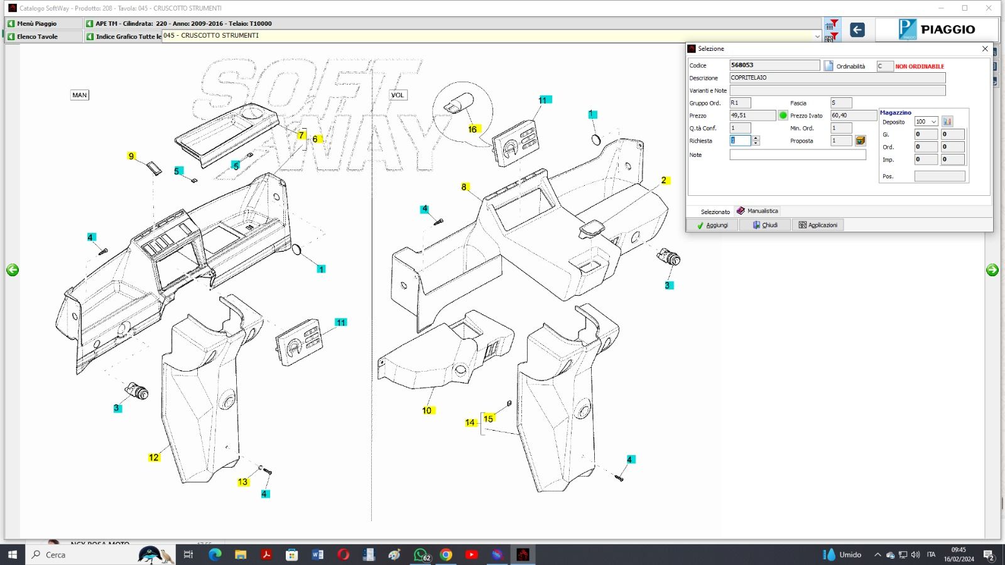This screenshot has width=1005, height=565.
Task: Click the blue back arrow beside Piaggio logo
Action: pos(857,30)
